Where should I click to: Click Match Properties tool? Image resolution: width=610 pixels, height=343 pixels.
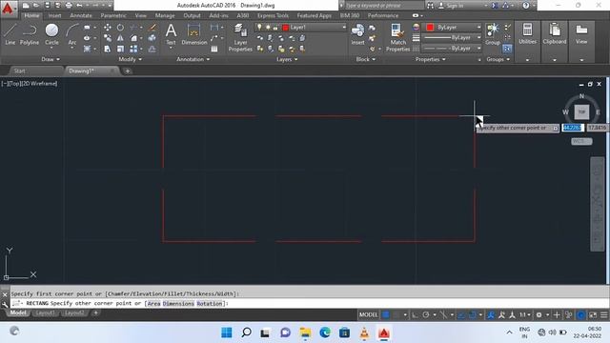pos(397,37)
